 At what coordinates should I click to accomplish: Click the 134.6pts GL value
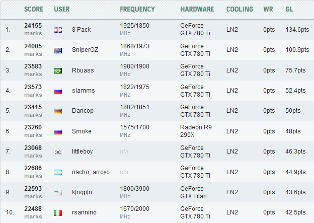[297, 30]
